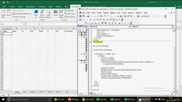Open (General) object dropdown in code window

(130, 27)
